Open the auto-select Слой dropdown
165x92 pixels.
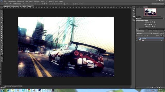(17, 4)
